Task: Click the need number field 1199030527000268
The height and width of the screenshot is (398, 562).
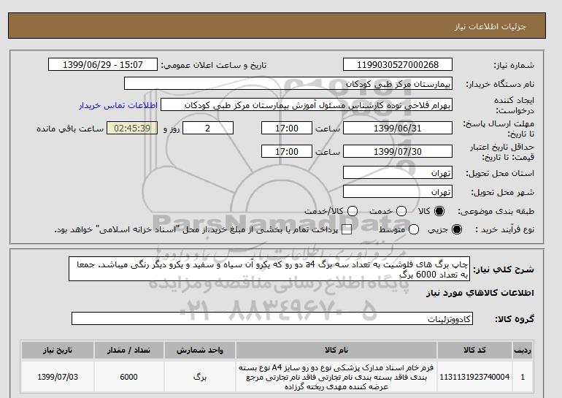Action: [398, 64]
